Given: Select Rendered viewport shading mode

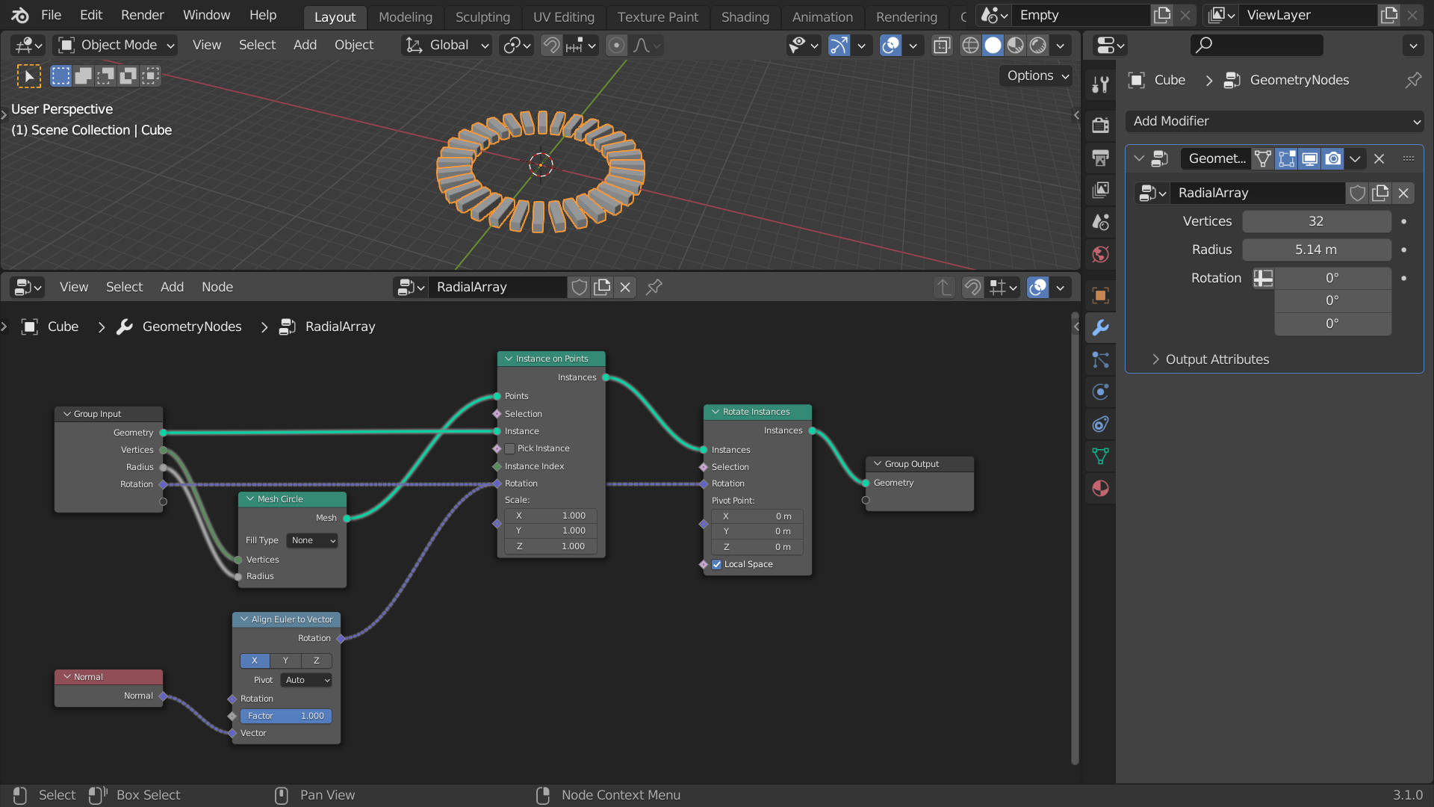Looking at the screenshot, I should coord(1038,46).
